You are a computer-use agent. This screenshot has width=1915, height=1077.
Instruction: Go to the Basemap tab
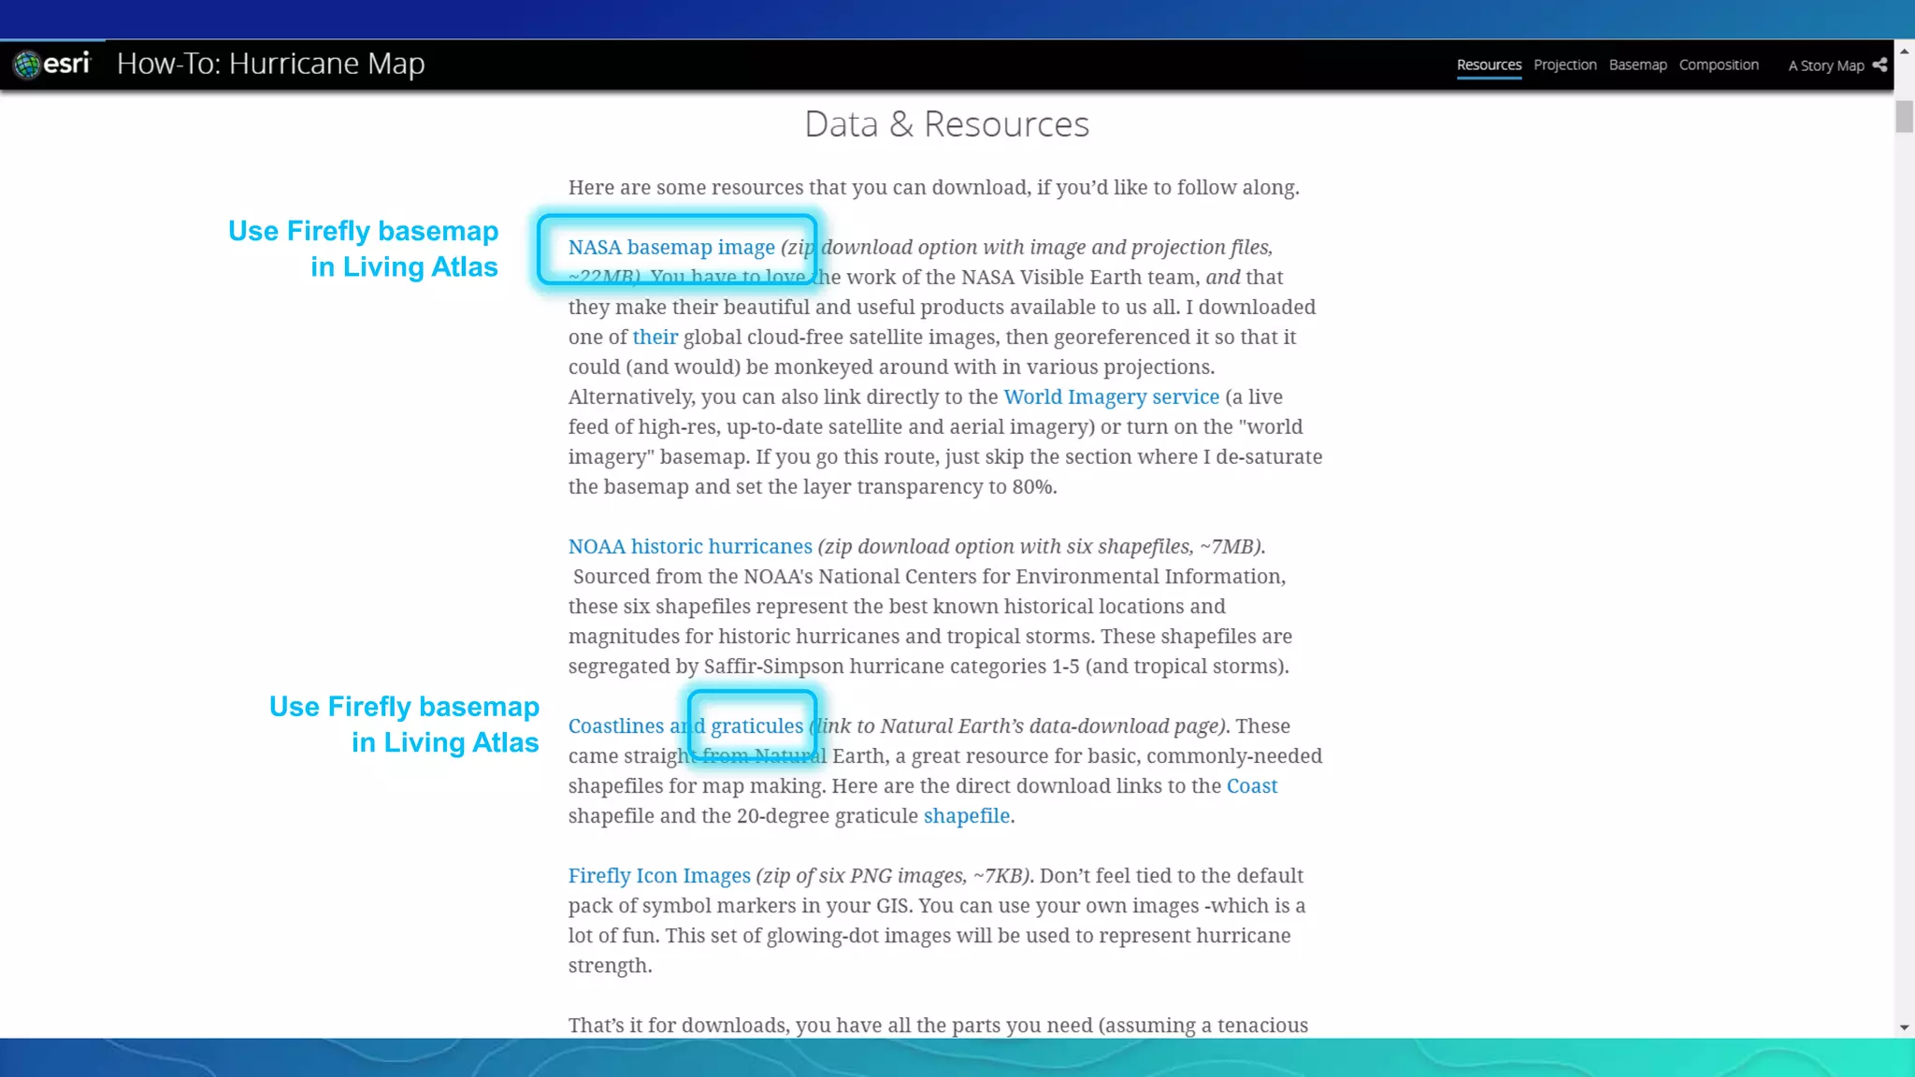tap(1638, 65)
